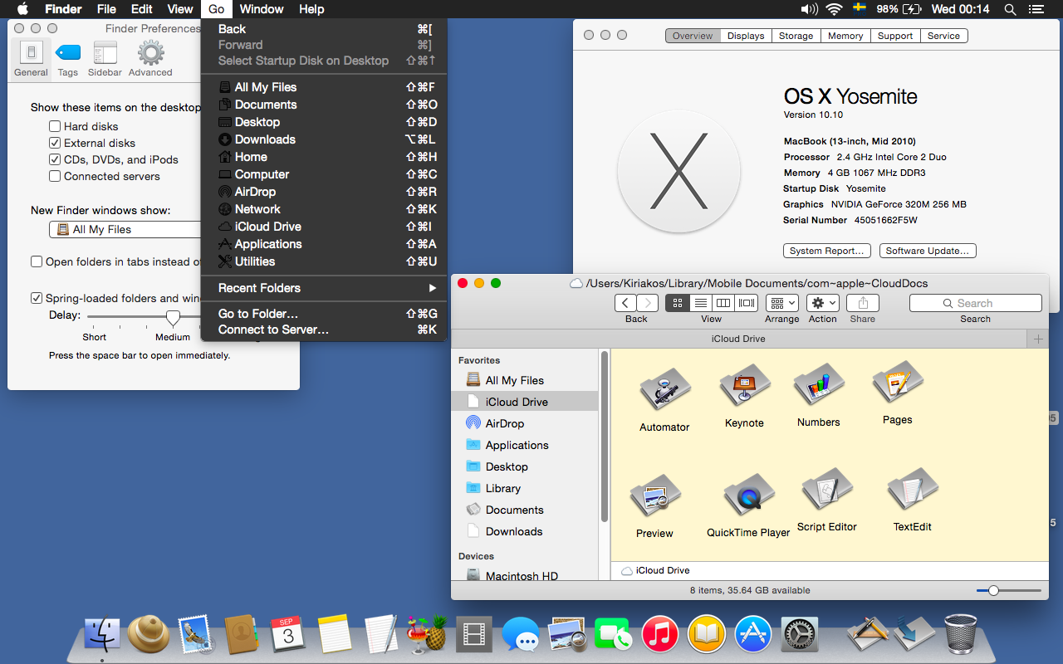The height and width of the screenshot is (664, 1063).
Task: Select Macintosh HD under Devices
Action: tap(525, 575)
